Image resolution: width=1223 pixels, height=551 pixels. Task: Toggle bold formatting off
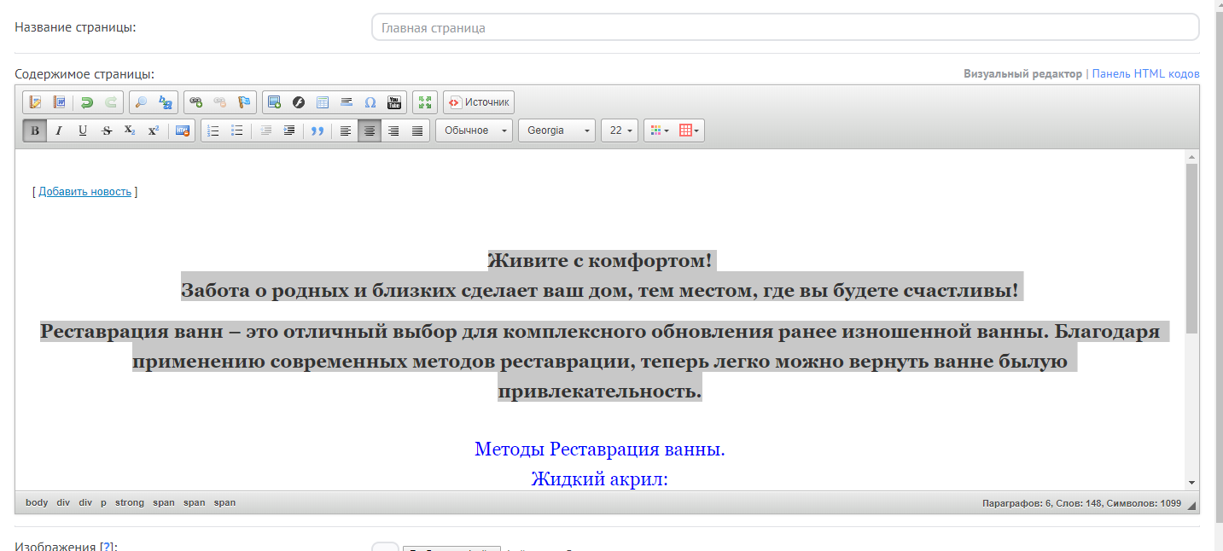point(35,130)
